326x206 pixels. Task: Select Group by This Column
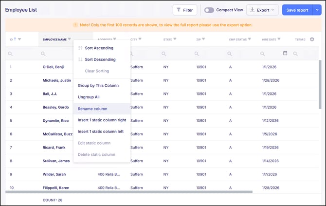coord(102,86)
